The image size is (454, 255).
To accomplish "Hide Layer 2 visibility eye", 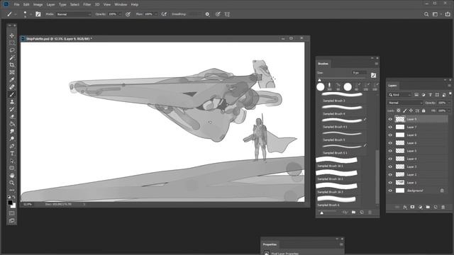I will (x=390, y=175).
